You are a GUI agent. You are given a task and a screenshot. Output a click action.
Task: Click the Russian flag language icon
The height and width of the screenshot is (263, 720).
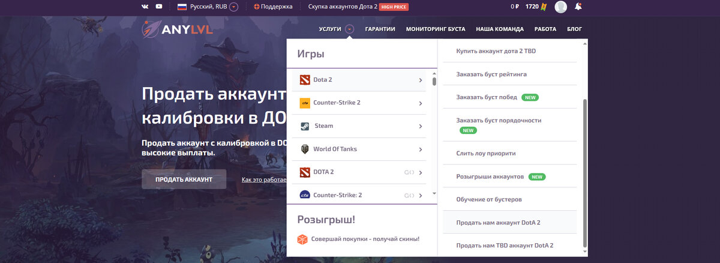click(x=182, y=7)
